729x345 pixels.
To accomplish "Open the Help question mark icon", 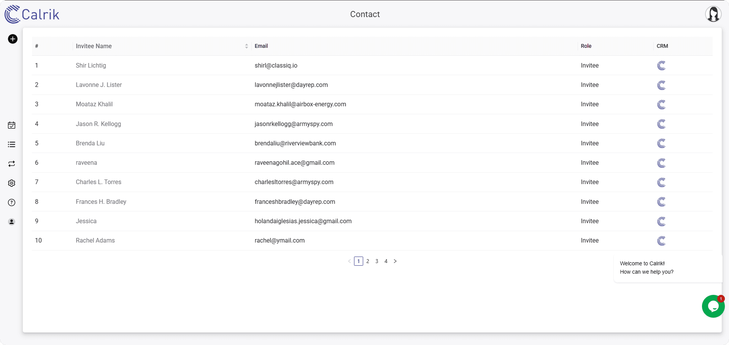I will pos(11,203).
